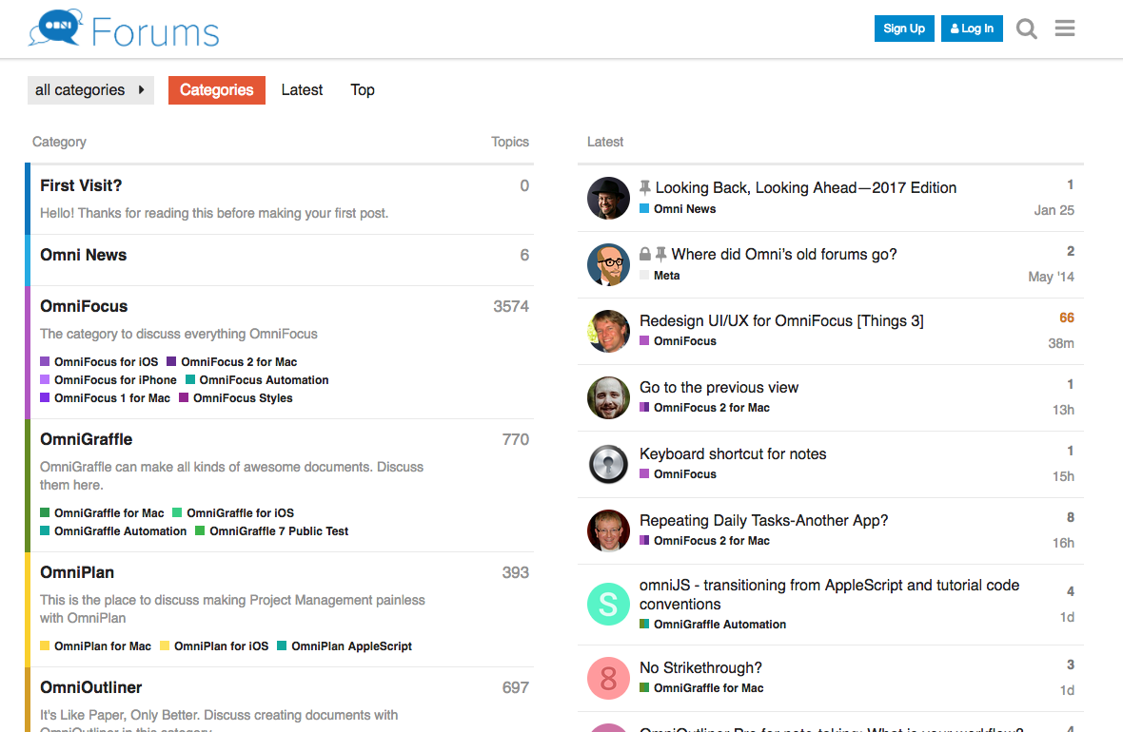The height and width of the screenshot is (732, 1123).
Task: Click the pin icon on old forums topic
Action: pyautogui.click(x=661, y=254)
